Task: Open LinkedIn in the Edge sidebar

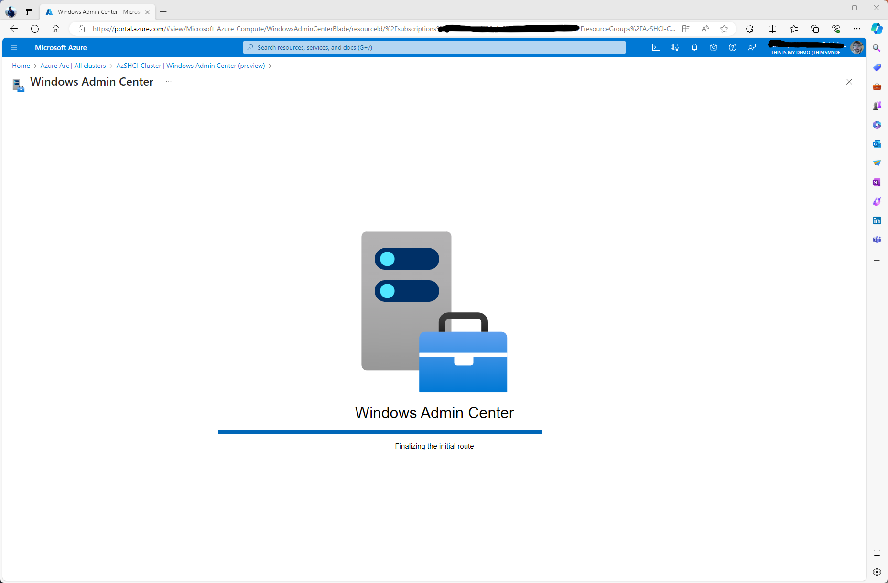Action: pos(877,220)
